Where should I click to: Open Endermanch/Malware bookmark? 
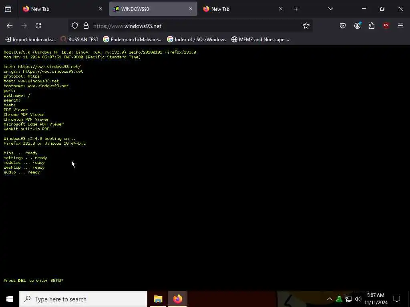tap(132, 40)
